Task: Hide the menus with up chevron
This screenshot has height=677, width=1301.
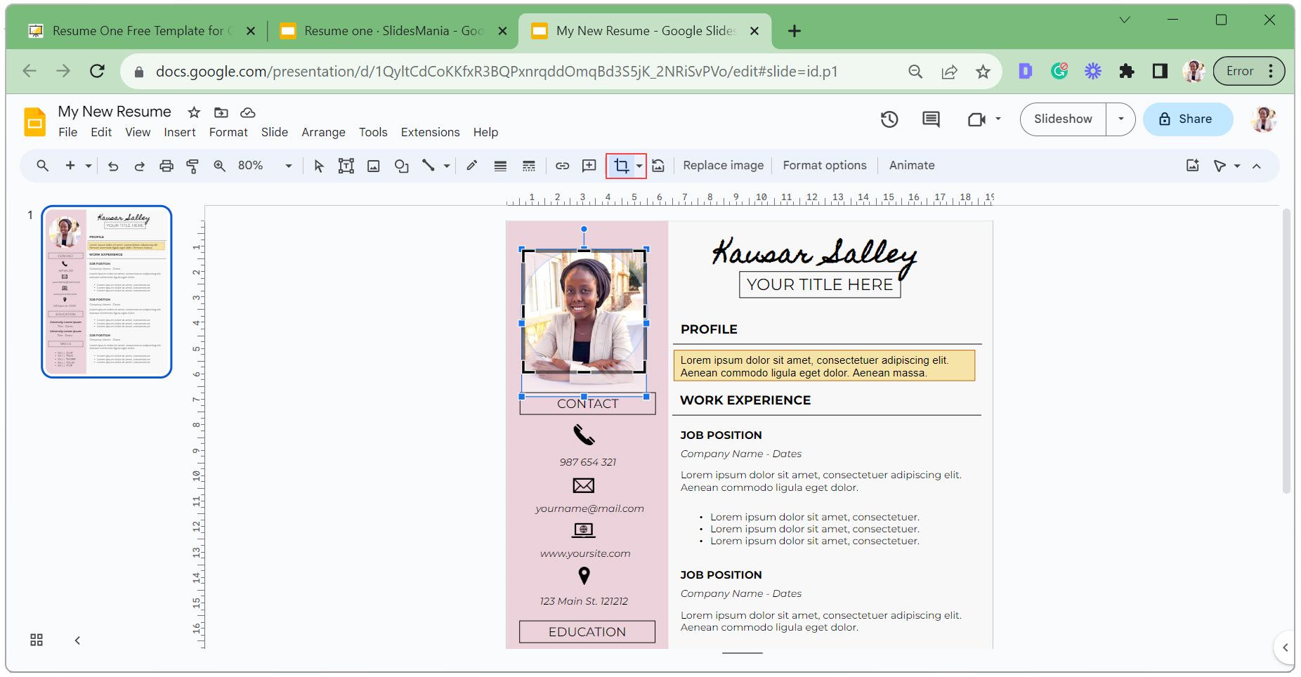Action: [1257, 166]
